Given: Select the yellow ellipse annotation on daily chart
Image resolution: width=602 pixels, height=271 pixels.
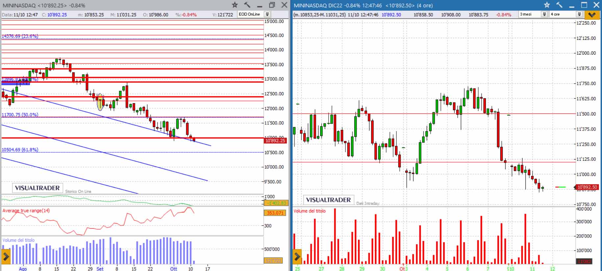Looking at the screenshot, I should coord(100,102).
